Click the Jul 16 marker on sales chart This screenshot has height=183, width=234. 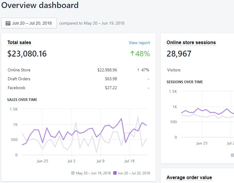[x=129, y=161]
